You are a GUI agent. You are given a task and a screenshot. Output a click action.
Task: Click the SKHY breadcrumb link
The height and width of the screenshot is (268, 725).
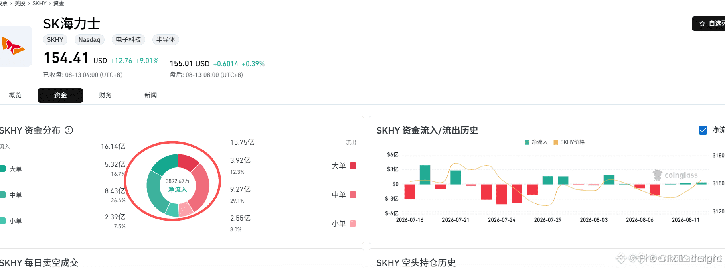39,3
